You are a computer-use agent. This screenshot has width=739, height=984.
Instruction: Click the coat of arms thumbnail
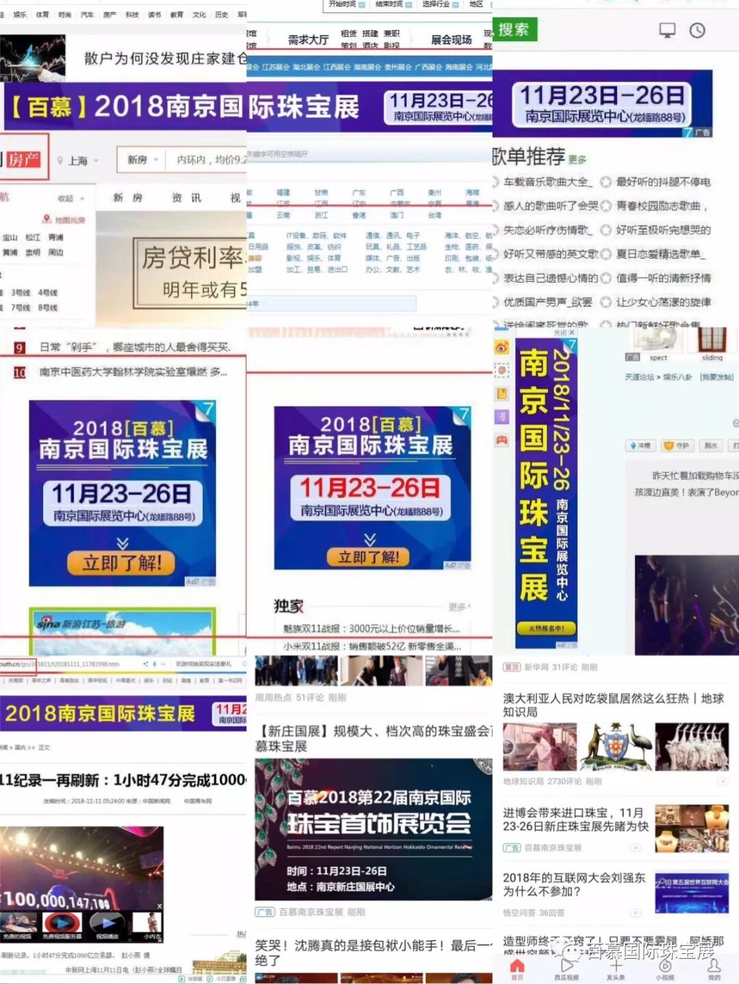click(616, 747)
